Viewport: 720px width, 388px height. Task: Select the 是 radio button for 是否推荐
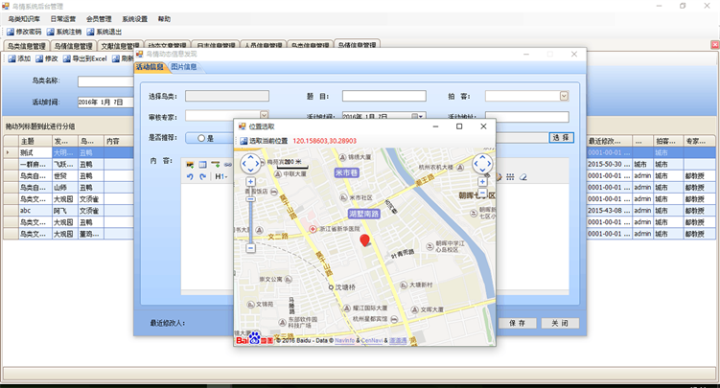(199, 138)
